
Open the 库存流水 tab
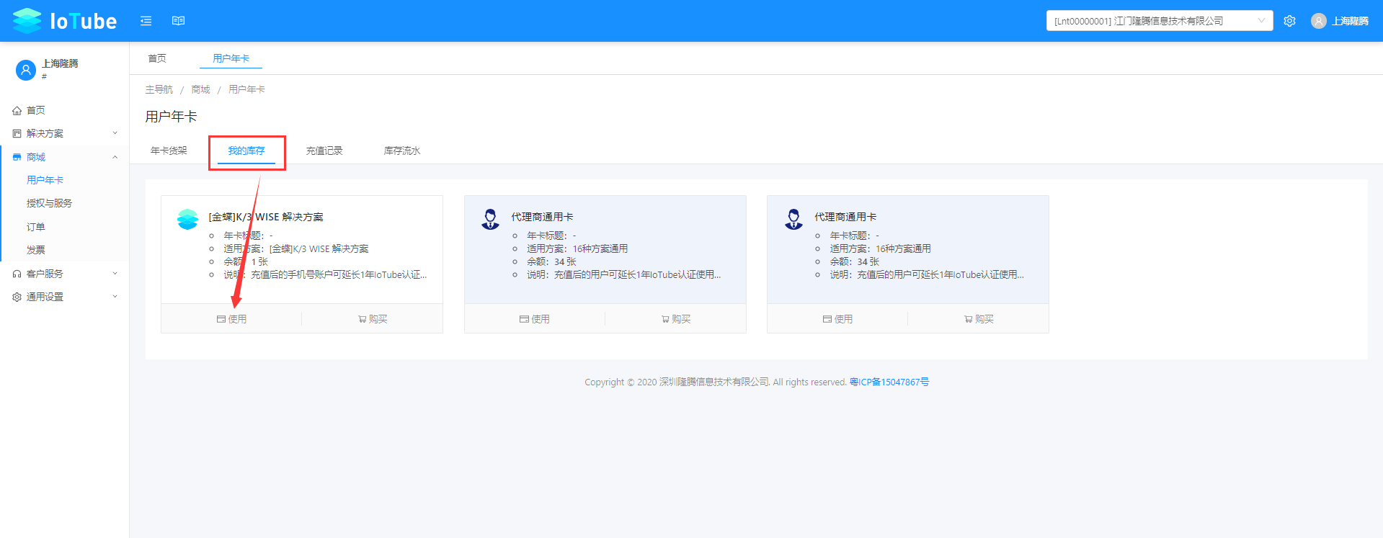coord(402,151)
